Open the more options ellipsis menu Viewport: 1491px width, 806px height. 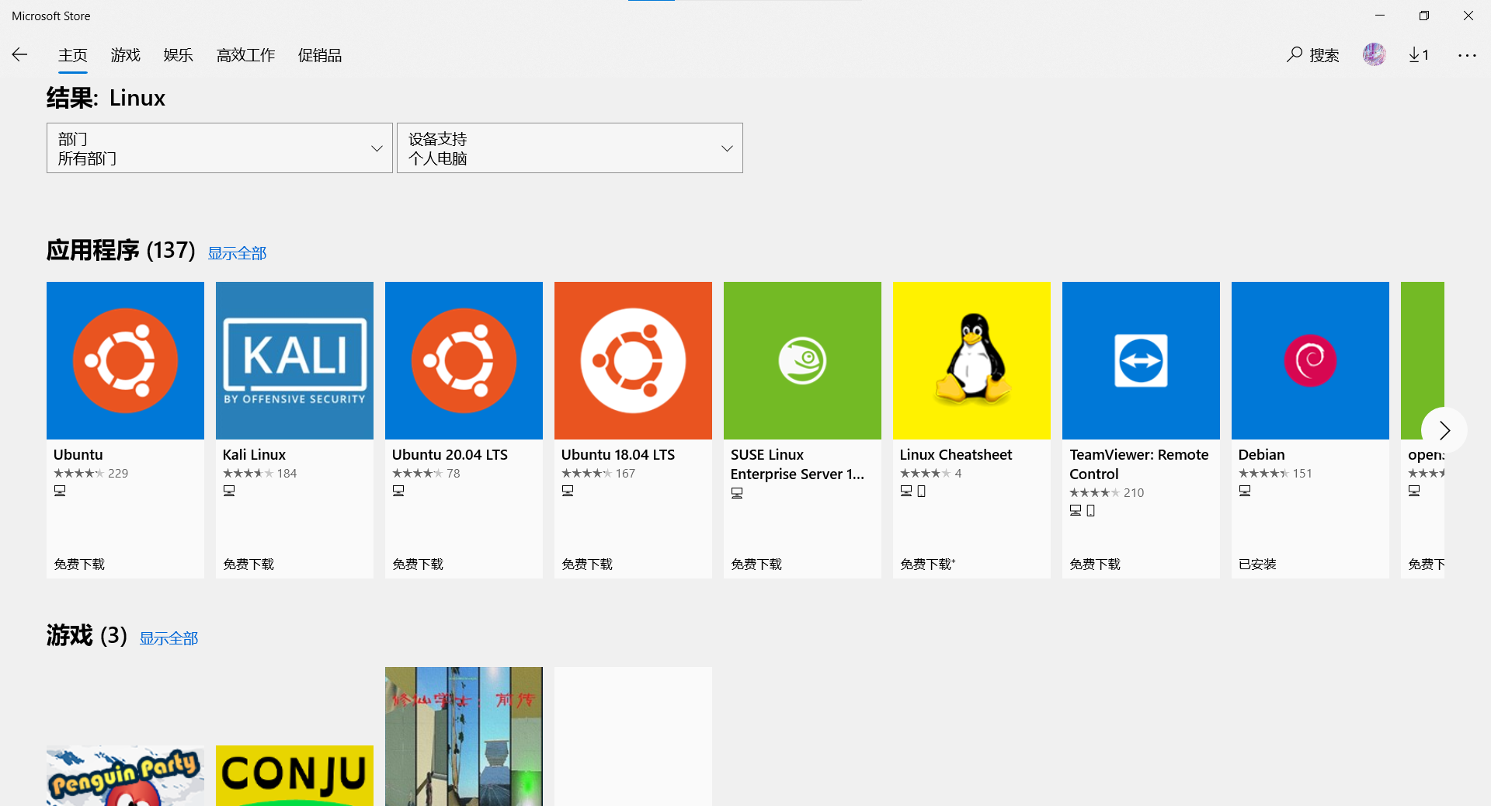[x=1467, y=55]
